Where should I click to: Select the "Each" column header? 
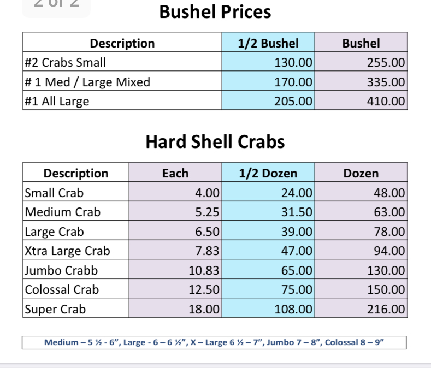click(175, 173)
